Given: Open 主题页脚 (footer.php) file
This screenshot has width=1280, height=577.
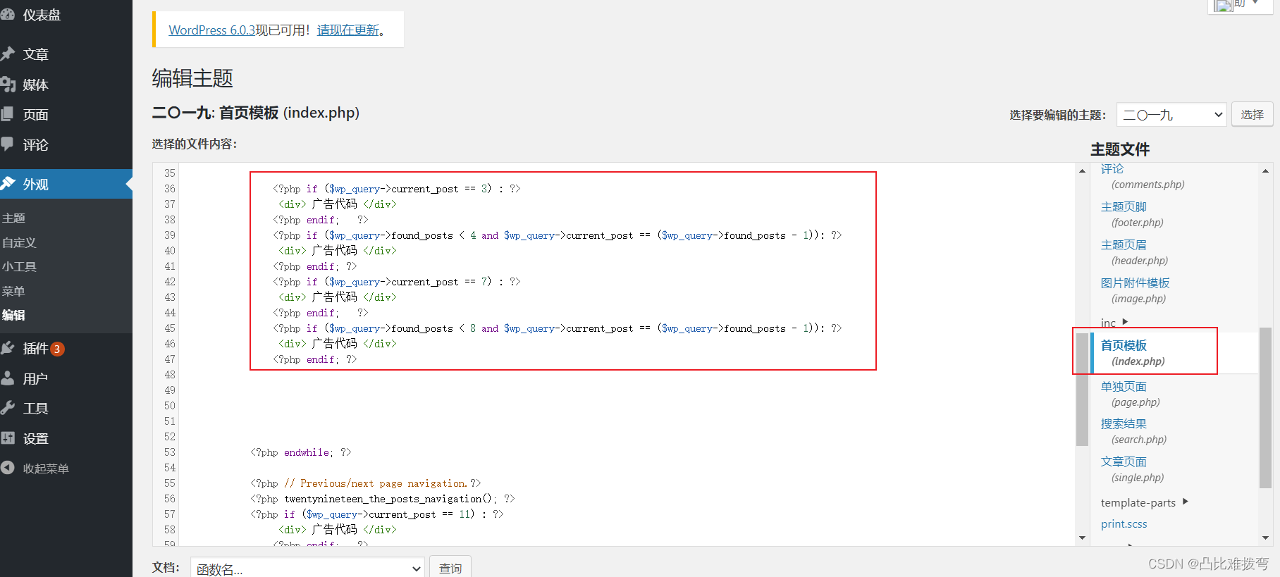Looking at the screenshot, I should point(1132,214).
